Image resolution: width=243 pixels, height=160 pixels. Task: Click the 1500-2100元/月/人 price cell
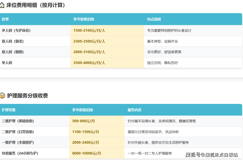(89, 30)
